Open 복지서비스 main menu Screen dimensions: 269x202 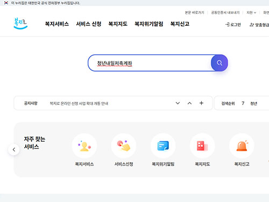(57, 24)
